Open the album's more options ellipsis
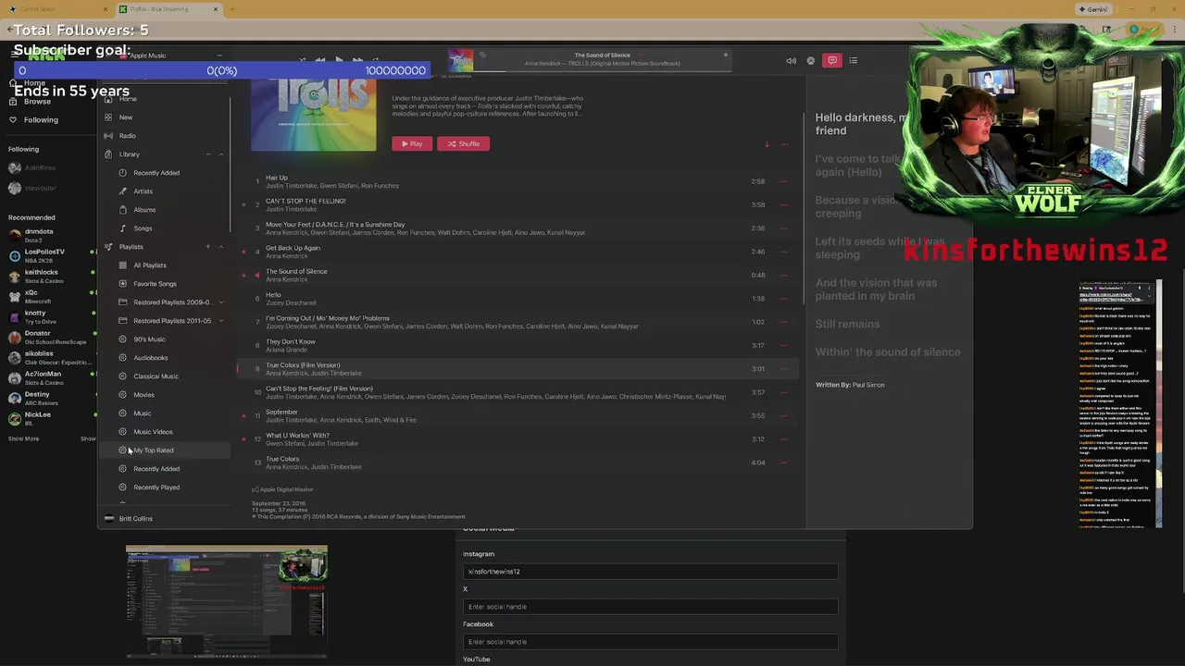The image size is (1185, 666). point(784,144)
